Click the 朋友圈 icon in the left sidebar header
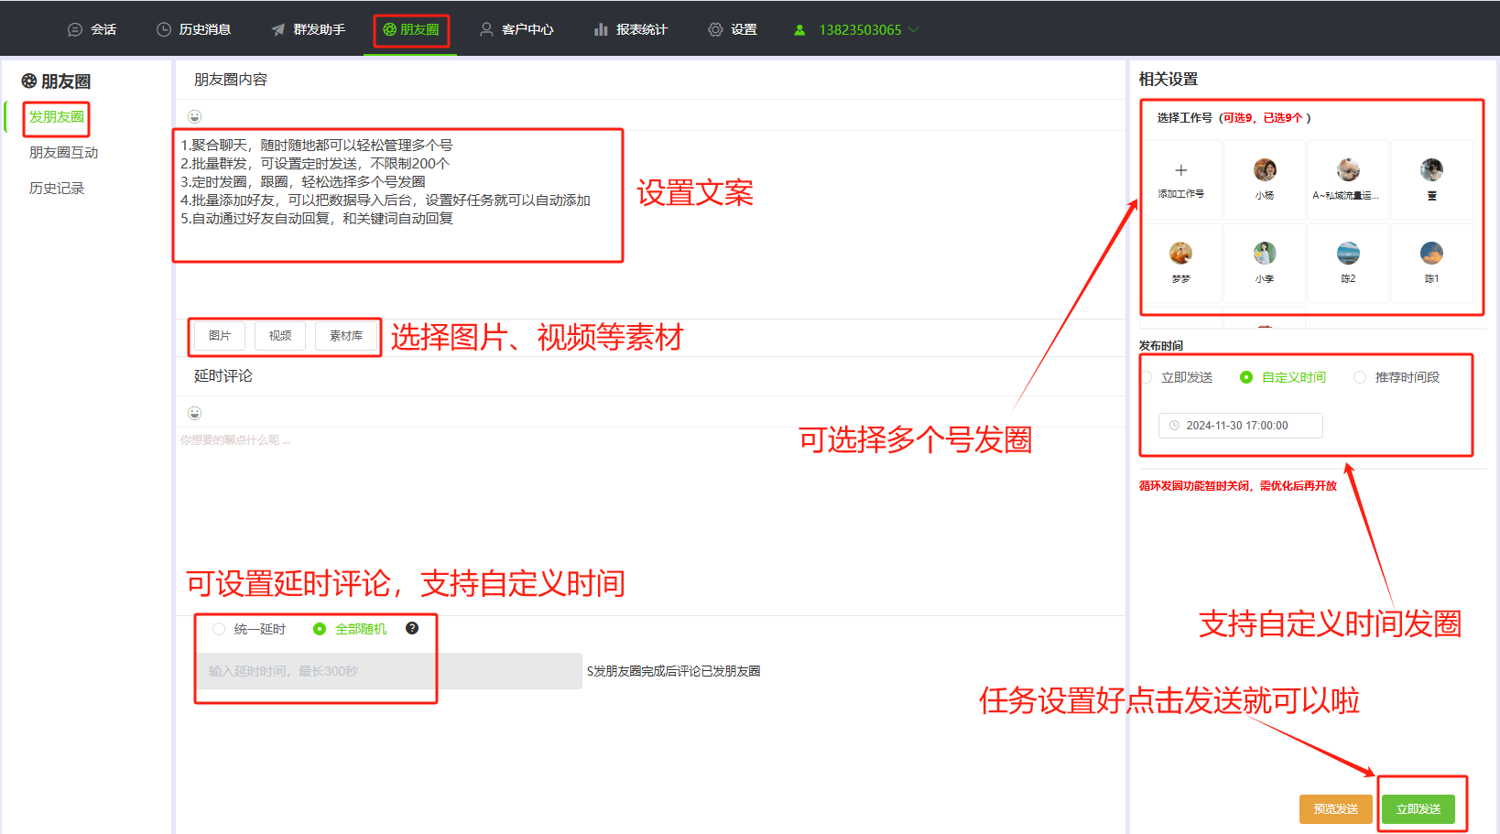1500x834 pixels. pyautogui.click(x=29, y=81)
